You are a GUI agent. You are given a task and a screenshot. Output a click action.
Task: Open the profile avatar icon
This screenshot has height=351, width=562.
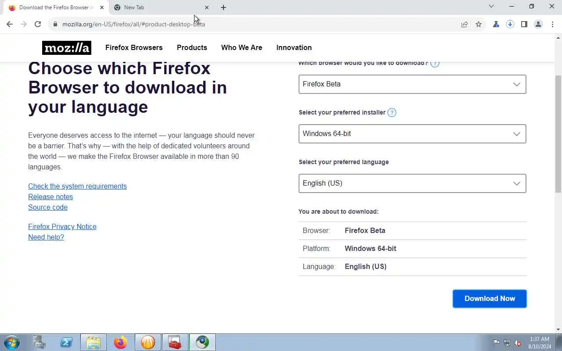pos(538,24)
